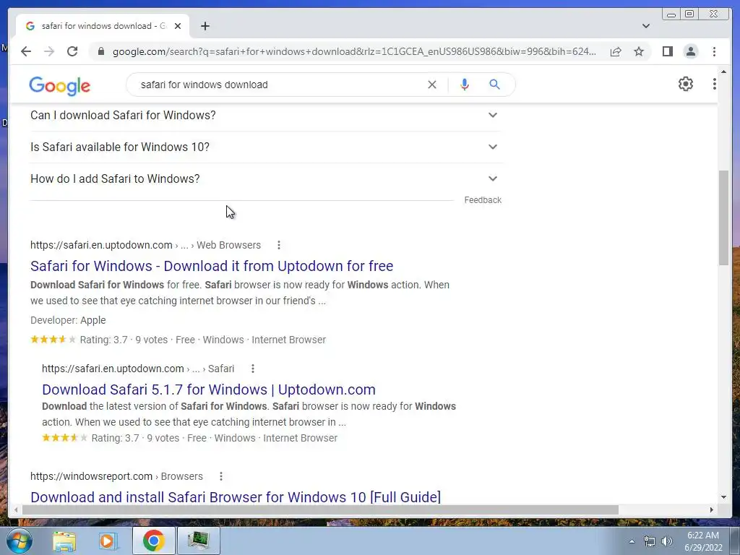Click the horizontal scroll left arrow
This screenshot has height=555, width=740.
16,509
